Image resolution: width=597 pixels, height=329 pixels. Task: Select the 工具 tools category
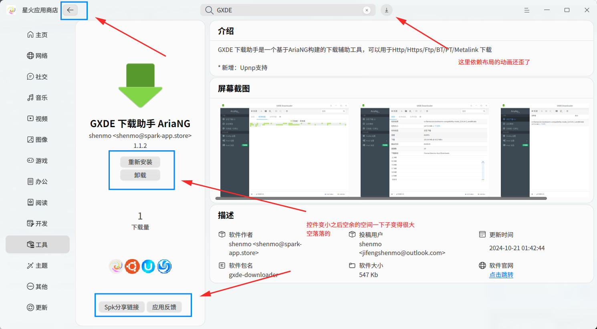pos(38,245)
